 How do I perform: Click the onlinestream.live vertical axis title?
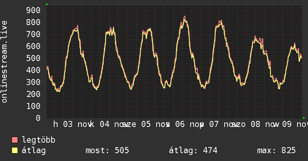click(x=4, y=62)
